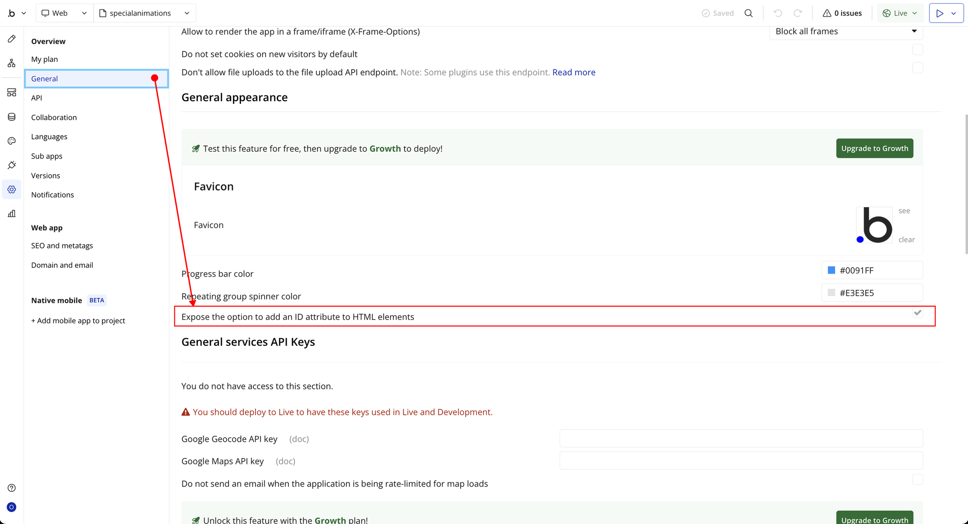Open SEO and metatags settings
This screenshot has width=968, height=524.
coord(62,246)
